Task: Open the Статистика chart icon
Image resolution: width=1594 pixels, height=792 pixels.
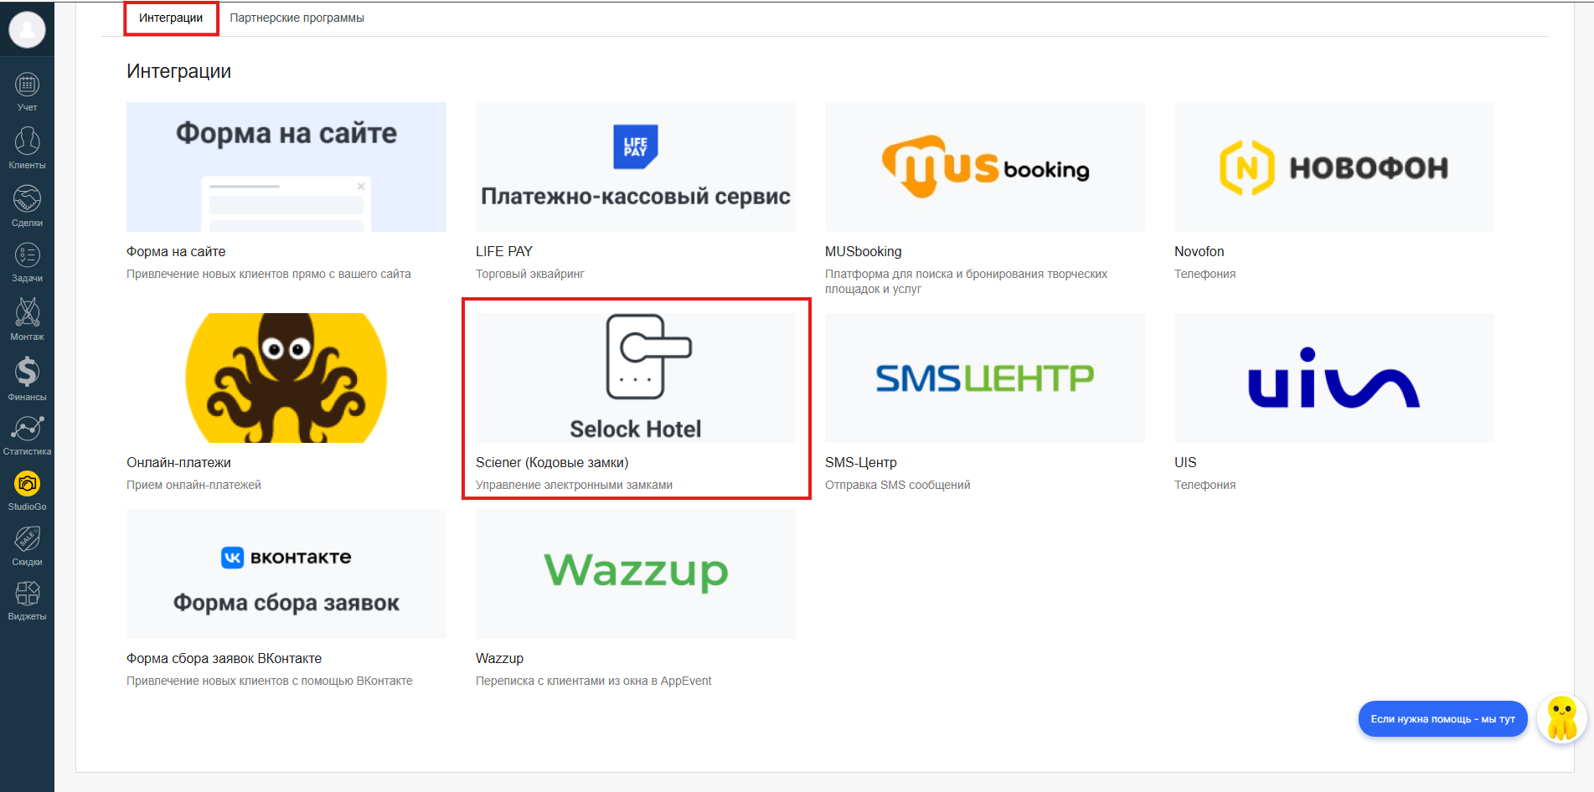Action: tap(27, 429)
